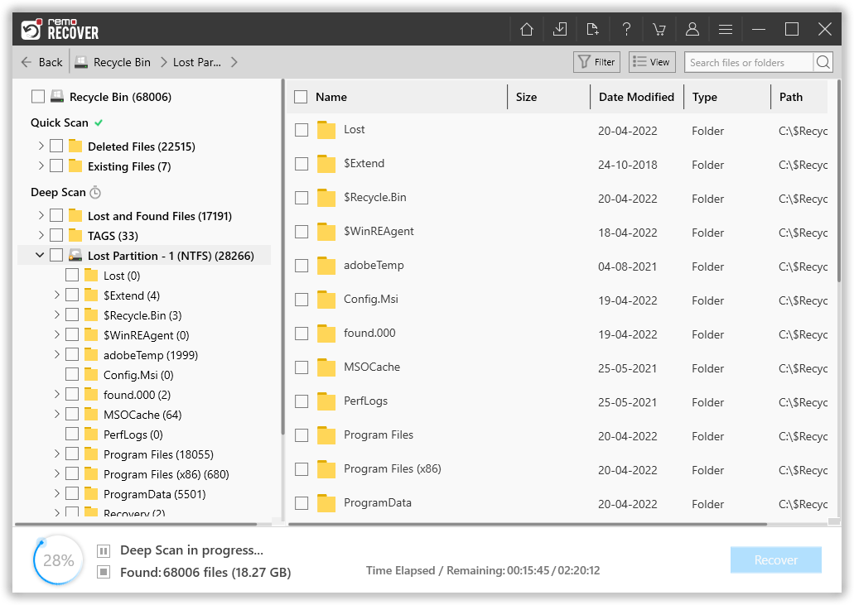
Task: Click the Search files or folders field
Action: point(749,62)
